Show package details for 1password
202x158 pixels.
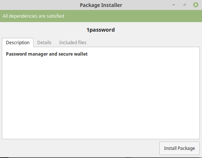pos(44,43)
